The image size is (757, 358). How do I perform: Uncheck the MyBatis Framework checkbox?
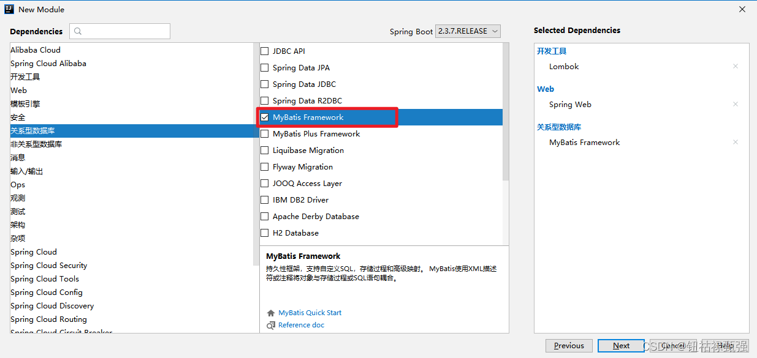[x=265, y=117]
